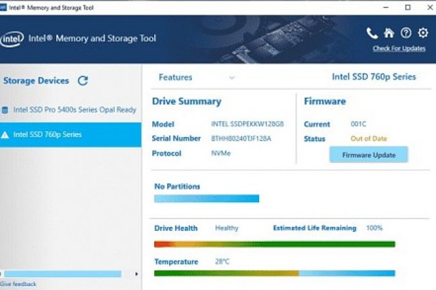Click the current firmware version 001C

tap(358, 124)
